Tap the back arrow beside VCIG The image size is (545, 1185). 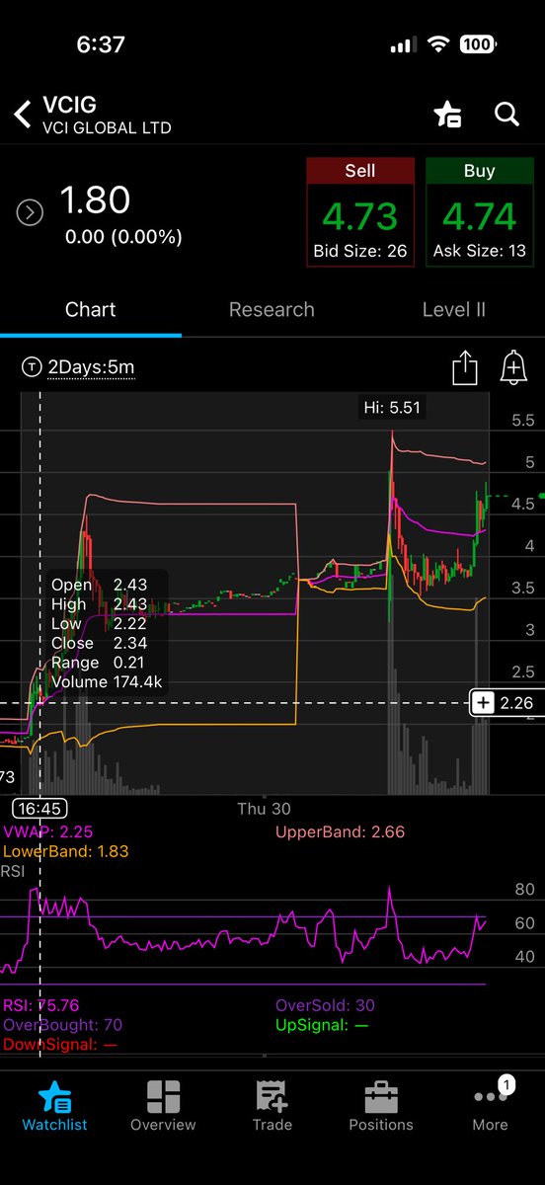pyautogui.click(x=22, y=115)
